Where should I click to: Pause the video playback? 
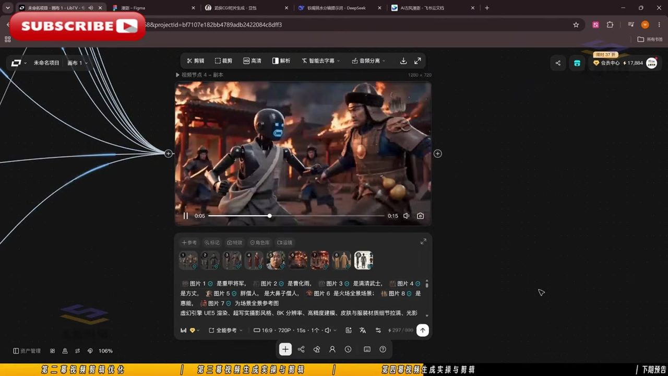click(x=186, y=216)
